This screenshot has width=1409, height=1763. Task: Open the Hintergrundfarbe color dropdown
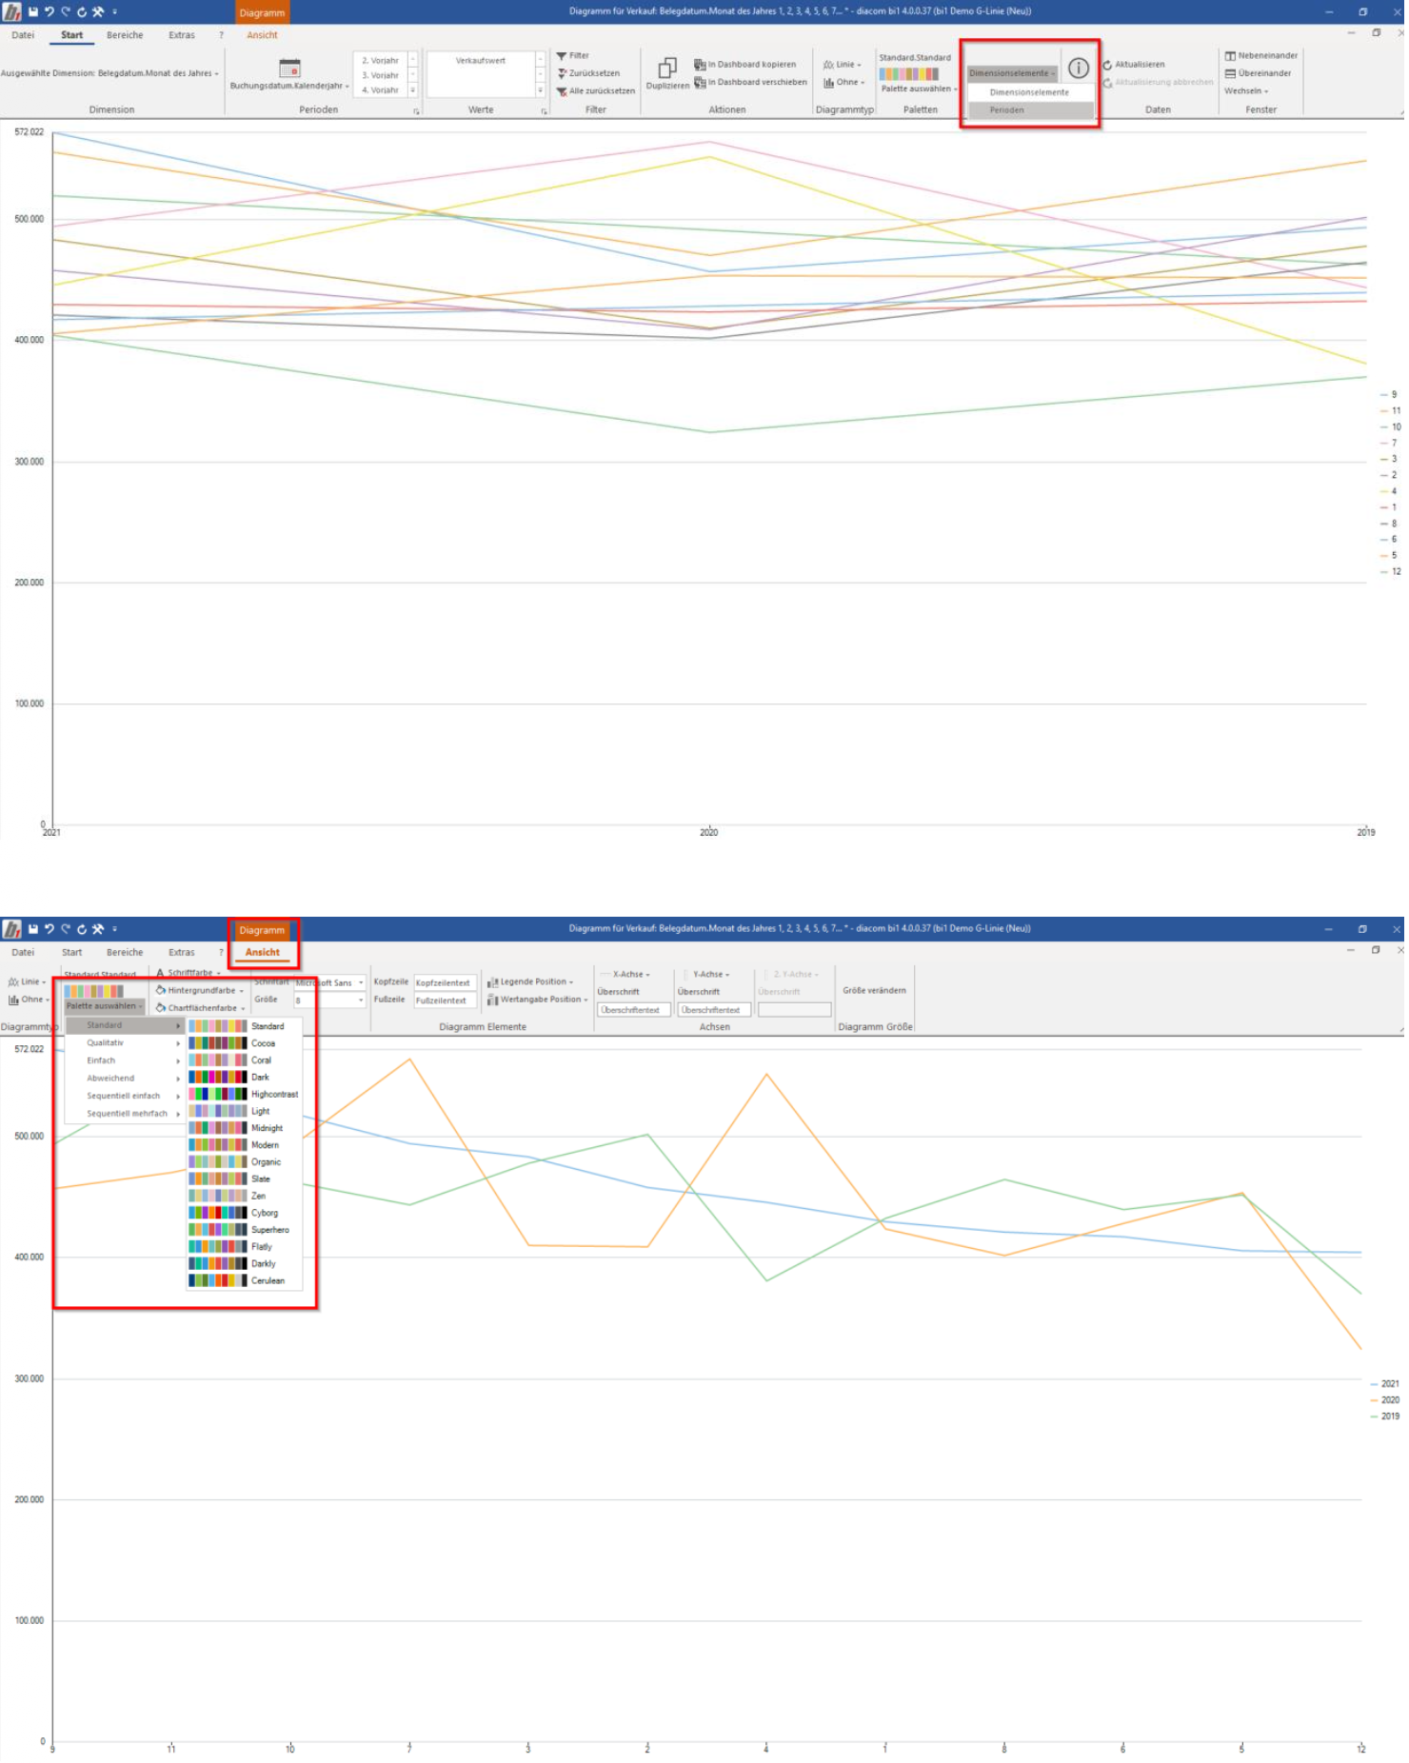[x=201, y=991]
